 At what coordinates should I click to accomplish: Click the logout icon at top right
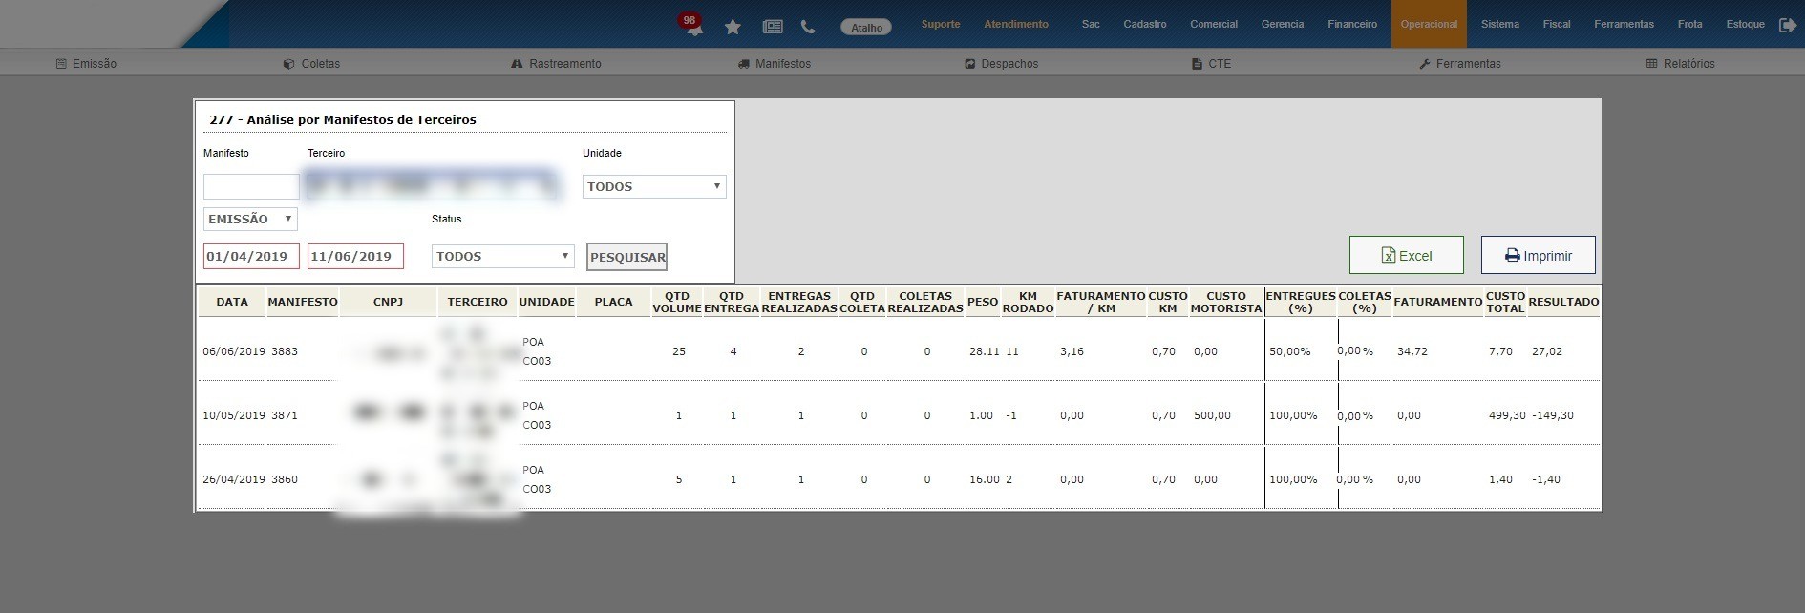tap(1788, 25)
